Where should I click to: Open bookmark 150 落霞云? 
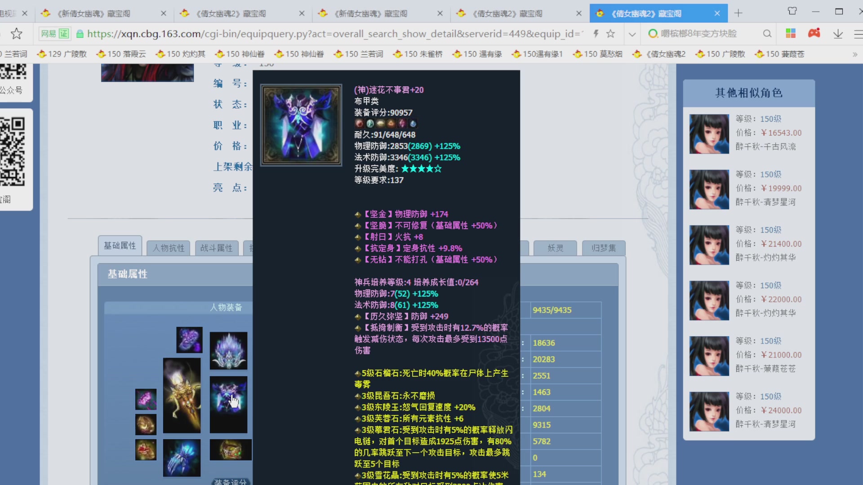[x=121, y=54]
